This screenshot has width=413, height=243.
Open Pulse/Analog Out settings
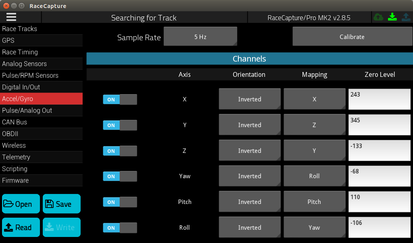point(42,110)
